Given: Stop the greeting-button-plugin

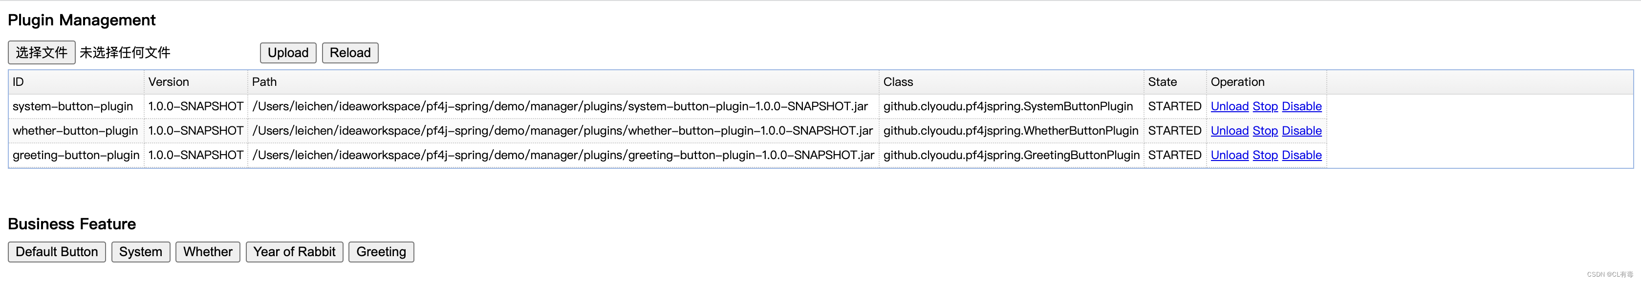Looking at the screenshot, I should click(1265, 155).
